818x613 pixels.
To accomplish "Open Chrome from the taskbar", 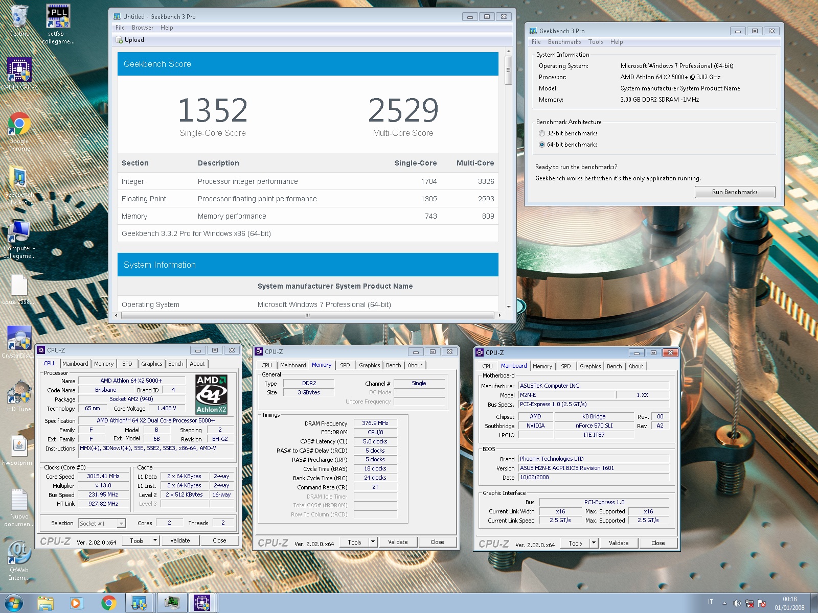I will pos(108,603).
